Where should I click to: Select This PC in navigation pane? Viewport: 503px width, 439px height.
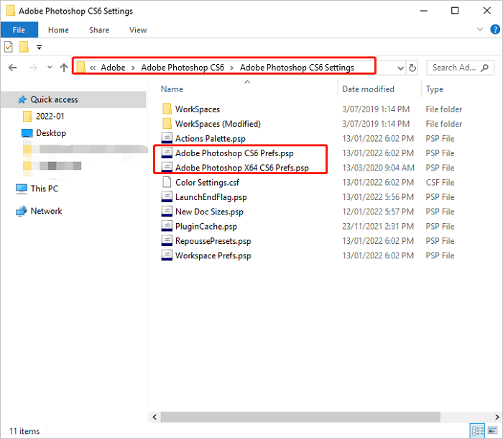pos(44,189)
